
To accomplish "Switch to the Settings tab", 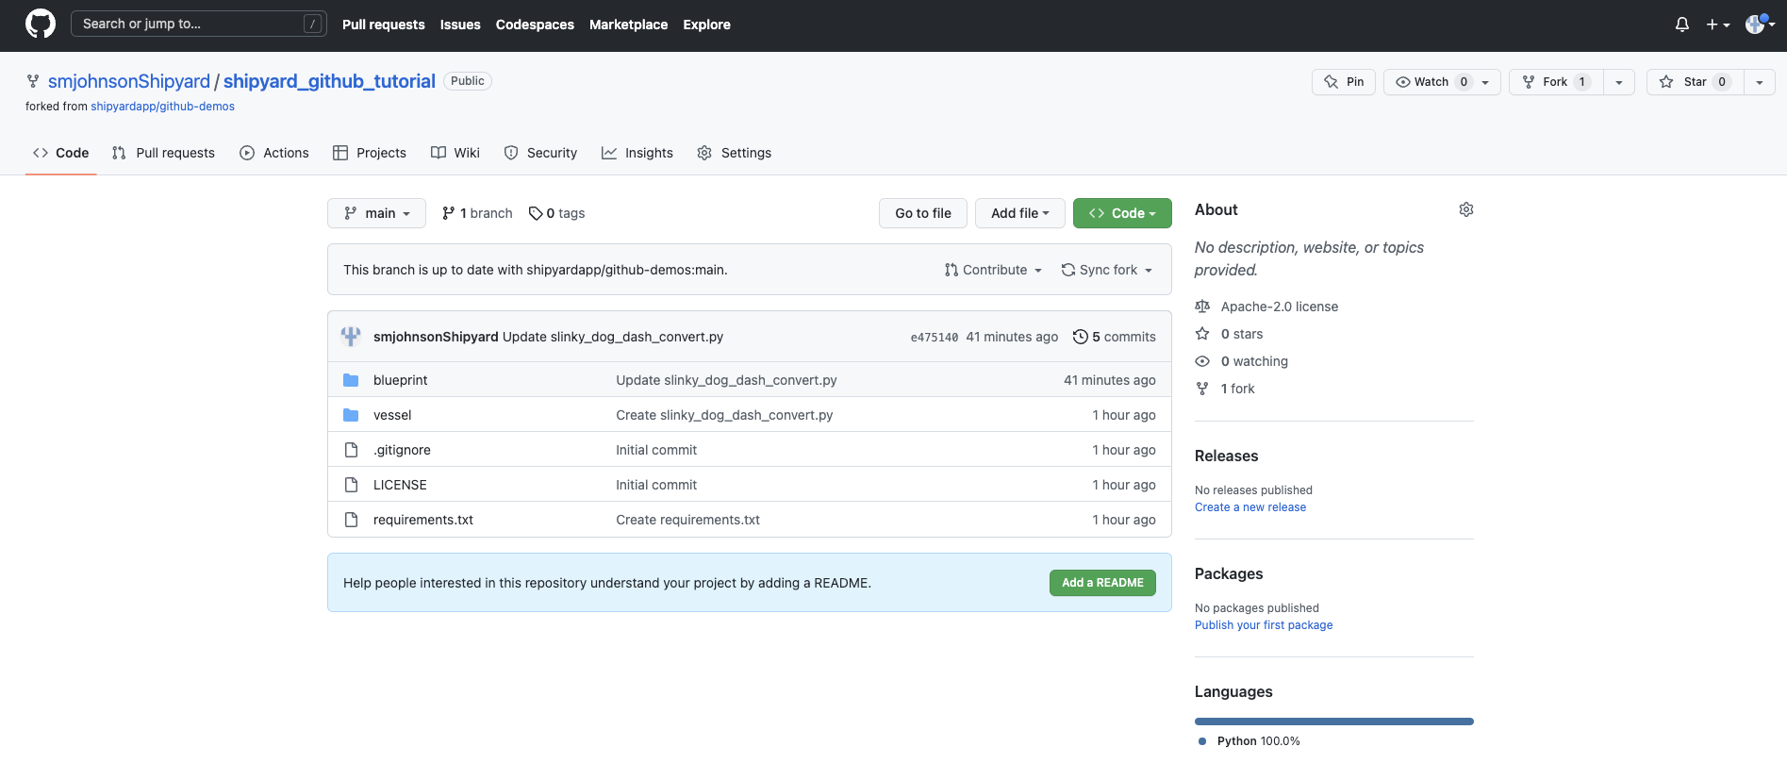I will coord(735,153).
